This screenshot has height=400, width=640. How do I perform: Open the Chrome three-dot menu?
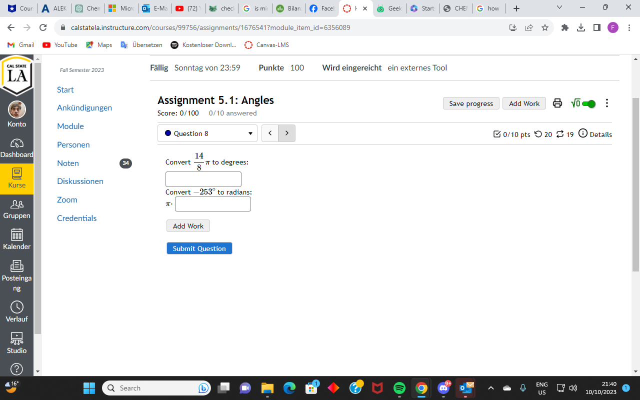point(629,27)
